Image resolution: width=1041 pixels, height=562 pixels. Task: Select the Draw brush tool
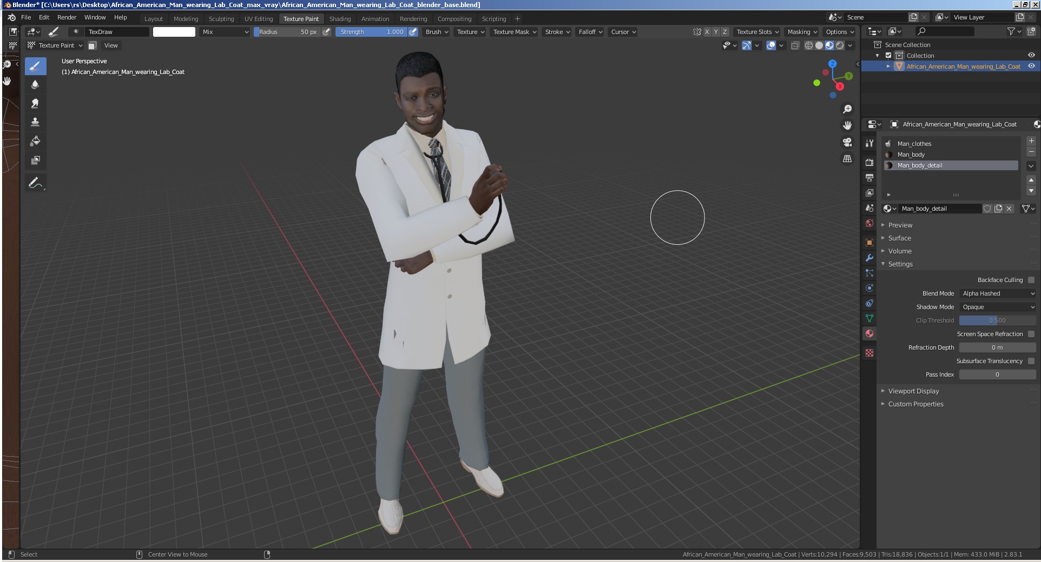click(x=35, y=66)
